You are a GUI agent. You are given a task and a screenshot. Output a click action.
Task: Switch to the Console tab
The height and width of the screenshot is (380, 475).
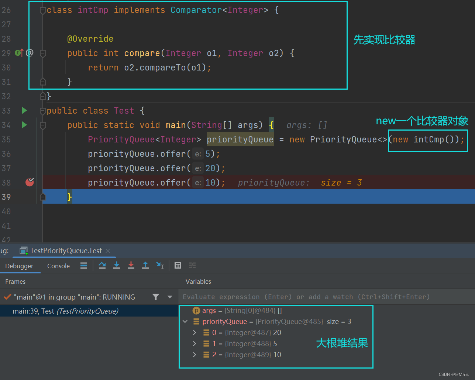pyautogui.click(x=58, y=266)
